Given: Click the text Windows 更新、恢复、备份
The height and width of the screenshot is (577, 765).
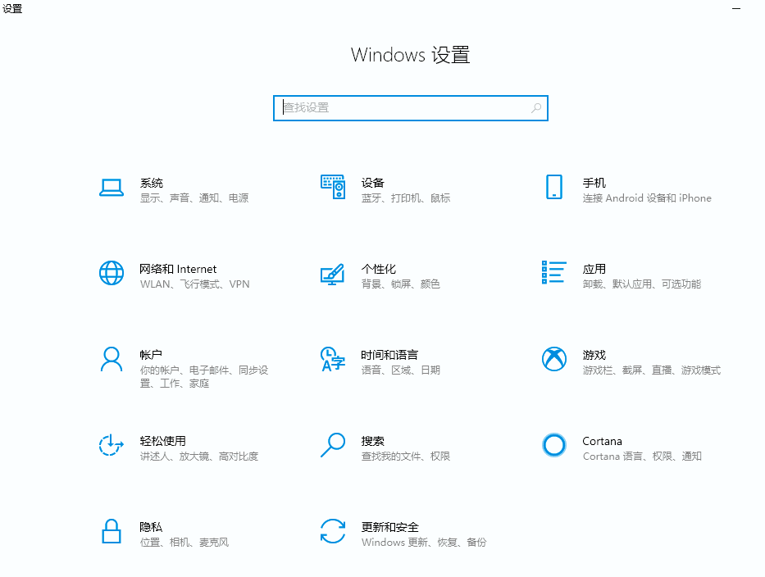Looking at the screenshot, I should tap(424, 542).
